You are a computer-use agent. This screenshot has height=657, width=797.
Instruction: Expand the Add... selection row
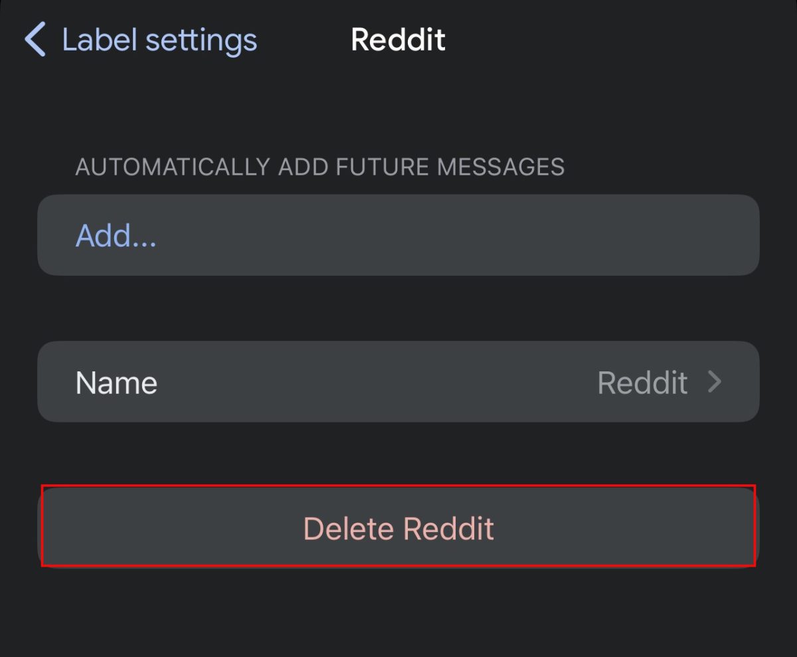pyautogui.click(x=398, y=235)
